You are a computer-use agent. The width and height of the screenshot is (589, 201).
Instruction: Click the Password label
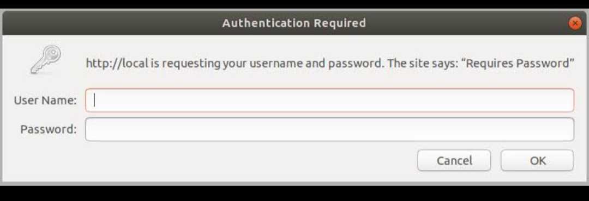point(49,129)
